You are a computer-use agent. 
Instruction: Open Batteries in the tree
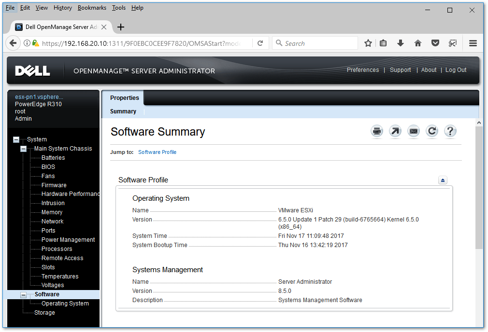53,158
